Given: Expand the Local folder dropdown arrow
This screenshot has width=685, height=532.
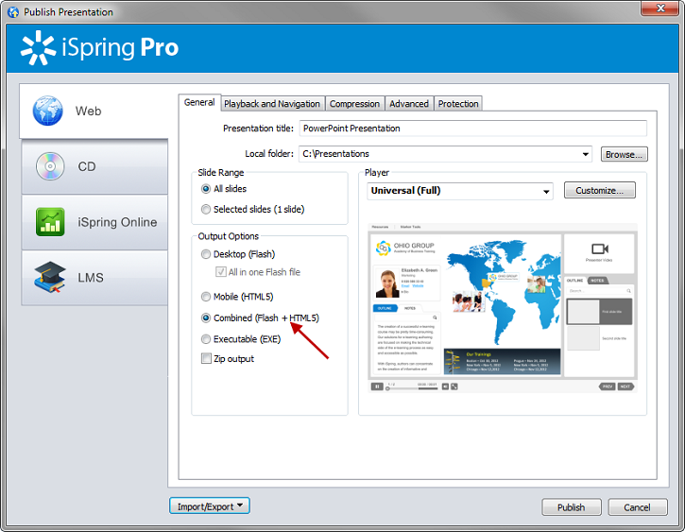Looking at the screenshot, I should 585,154.
